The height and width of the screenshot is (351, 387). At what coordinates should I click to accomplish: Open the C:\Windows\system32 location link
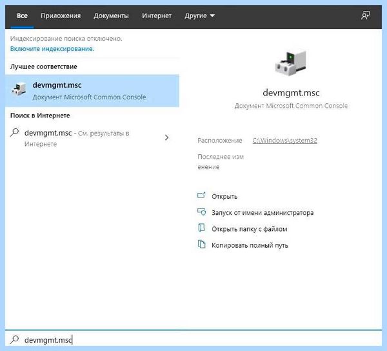pos(284,141)
